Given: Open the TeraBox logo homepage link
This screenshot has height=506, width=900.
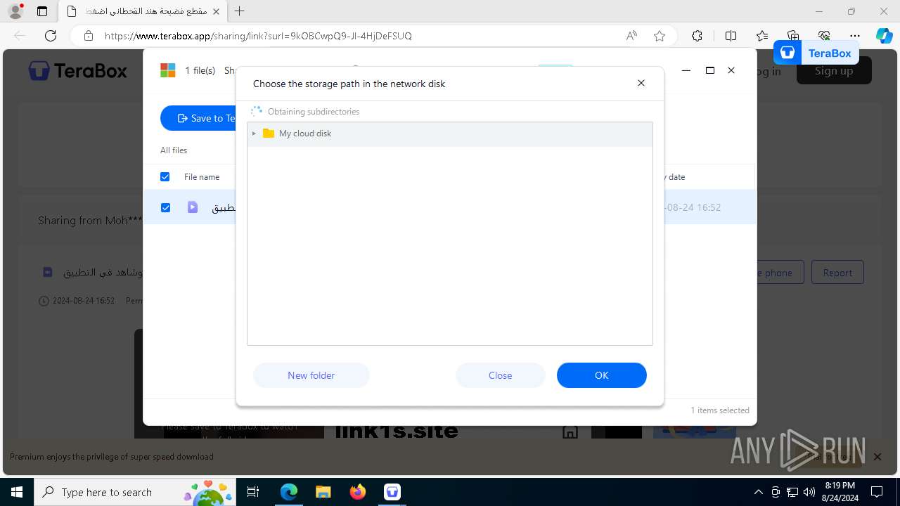Looking at the screenshot, I should point(77,70).
